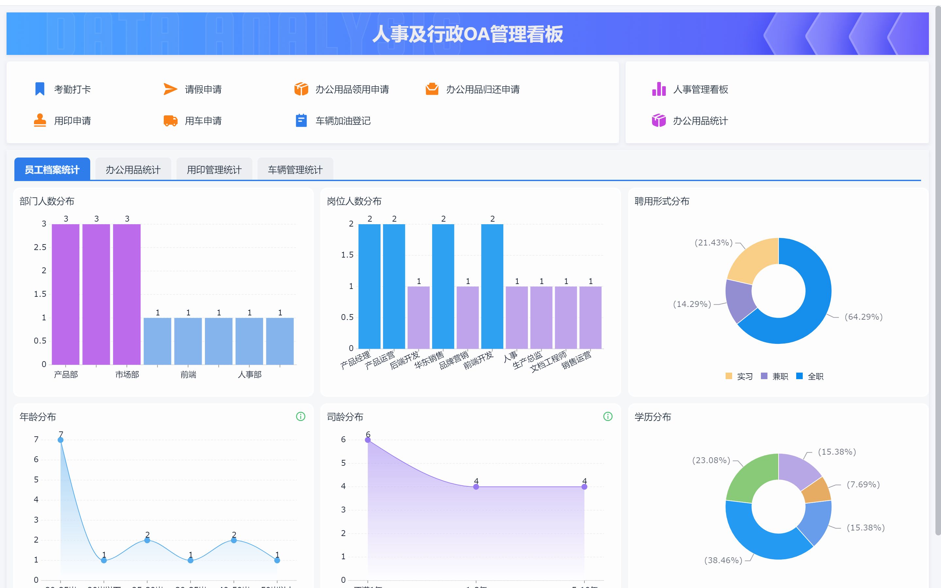Click the info icon on 年龄分布 chart
Viewport: 941px width, 588px height.
point(301,416)
